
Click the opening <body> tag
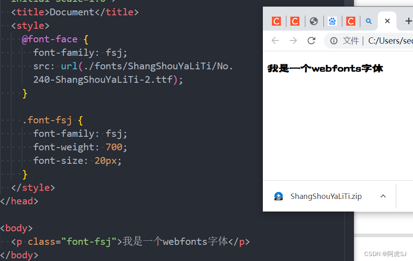coord(16,228)
